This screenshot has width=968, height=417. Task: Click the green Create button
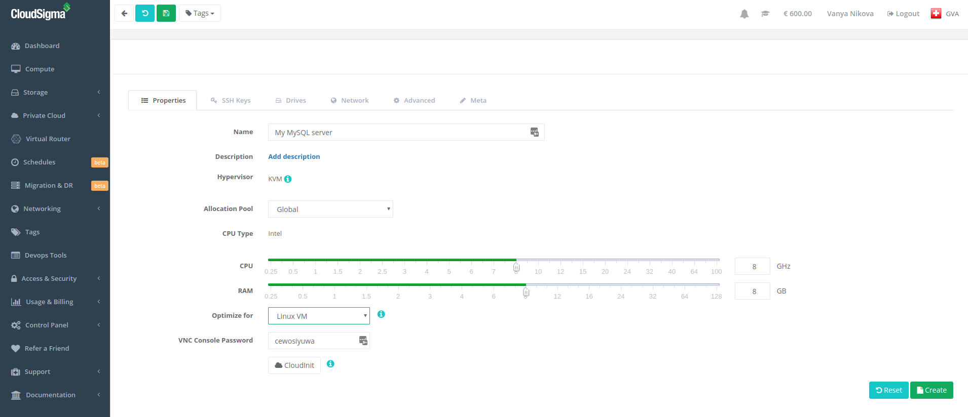pos(932,390)
